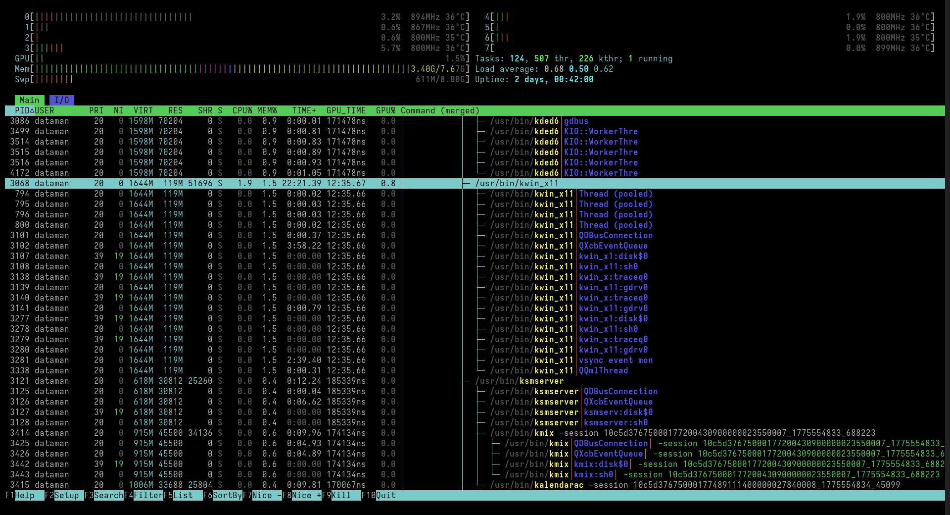The image size is (950, 515).
Task: Click the TIME+ column header
Action: [x=304, y=110]
